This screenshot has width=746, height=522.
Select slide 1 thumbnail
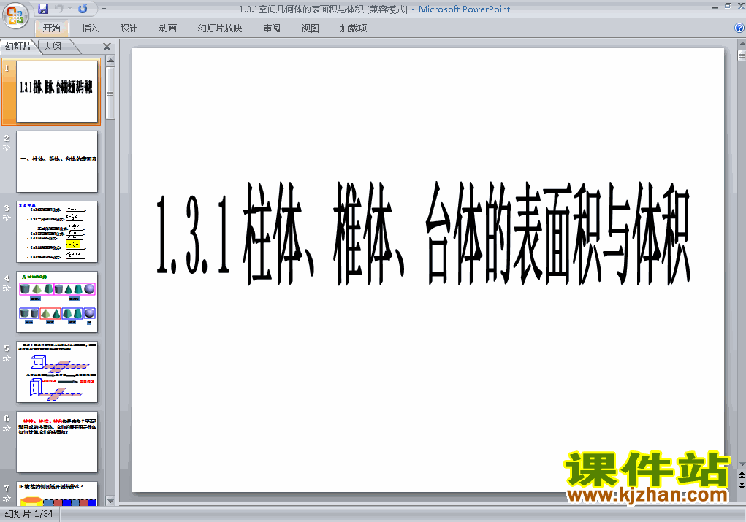coord(57,91)
